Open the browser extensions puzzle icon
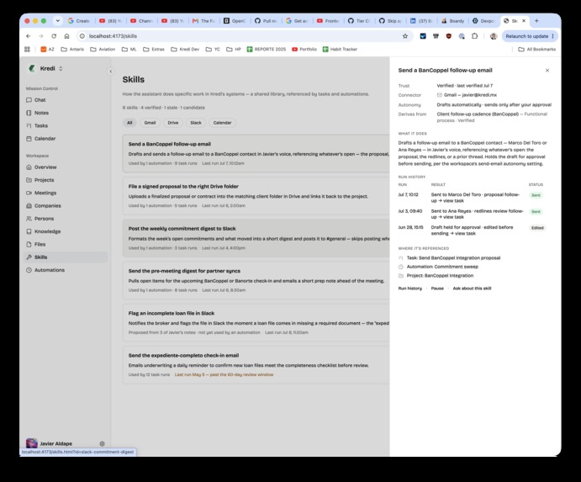This screenshot has width=581, height=482. (x=474, y=36)
